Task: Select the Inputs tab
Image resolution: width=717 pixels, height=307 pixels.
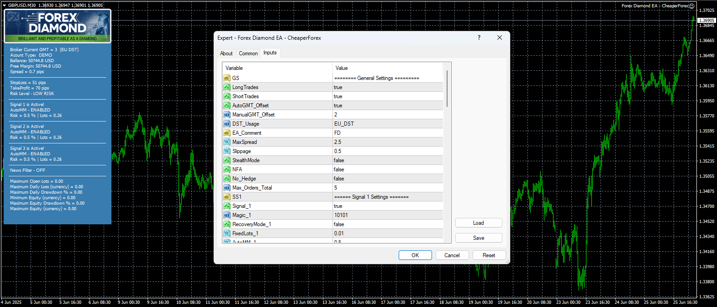Action: [270, 53]
